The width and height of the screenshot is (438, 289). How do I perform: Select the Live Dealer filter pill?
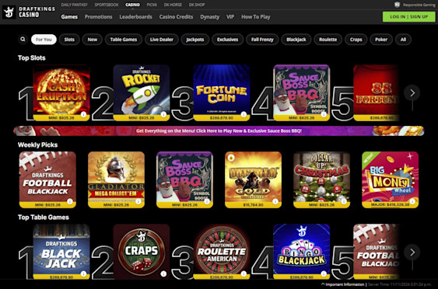[x=162, y=40]
